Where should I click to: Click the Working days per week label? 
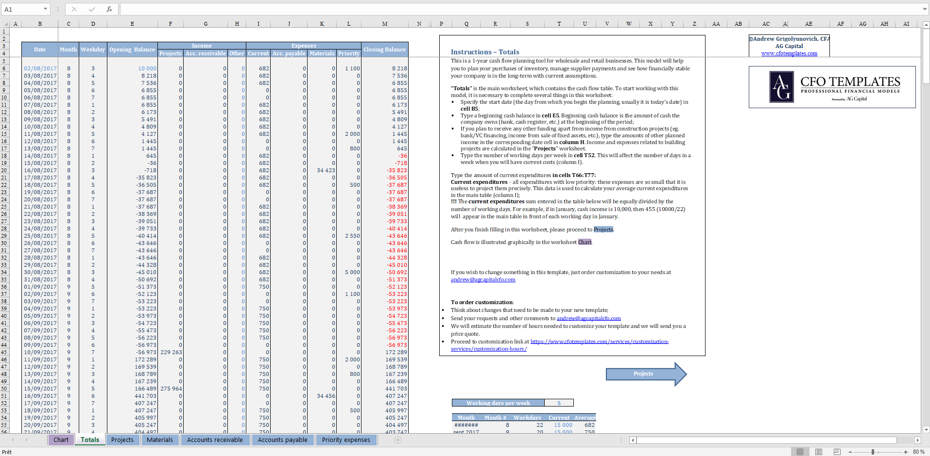pos(498,403)
